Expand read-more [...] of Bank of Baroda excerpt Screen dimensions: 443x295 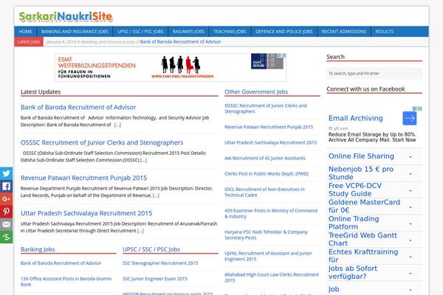[117, 125]
